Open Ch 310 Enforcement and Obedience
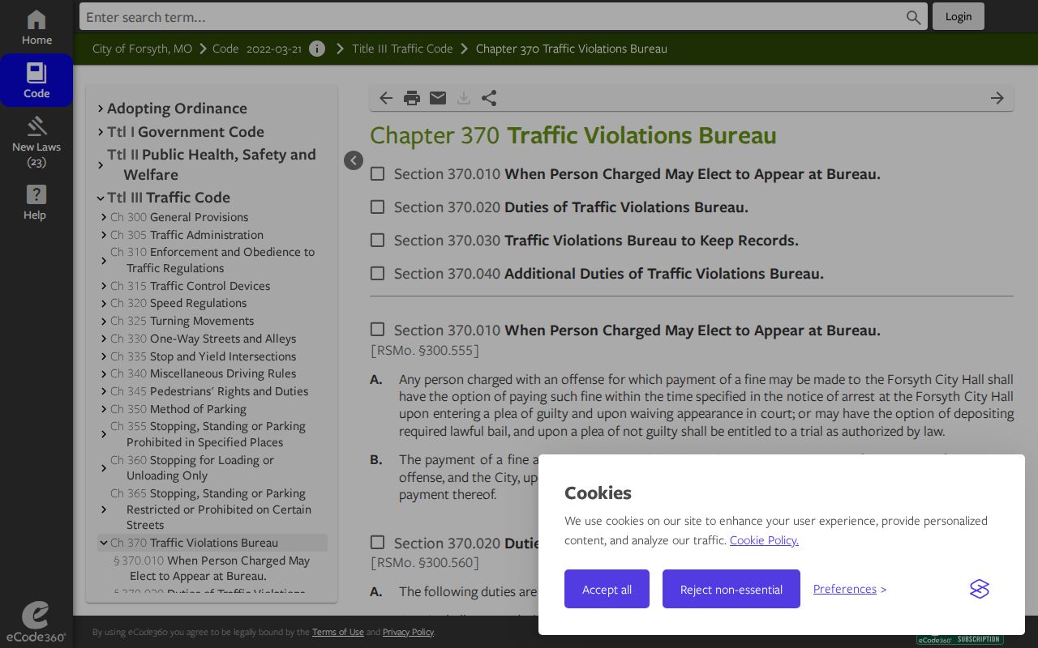The width and height of the screenshot is (1038, 648). (212, 260)
